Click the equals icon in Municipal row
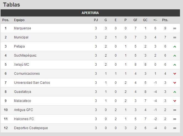This screenshot has width=183, height=136. pos(174,38)
